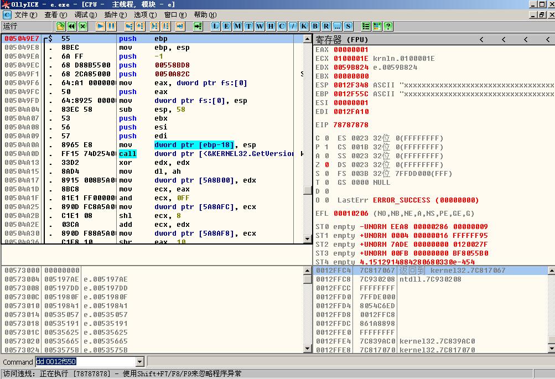Screen dimensions: 555x379
Task: Open the Memory map window (M)
Action: pos(237,26)
